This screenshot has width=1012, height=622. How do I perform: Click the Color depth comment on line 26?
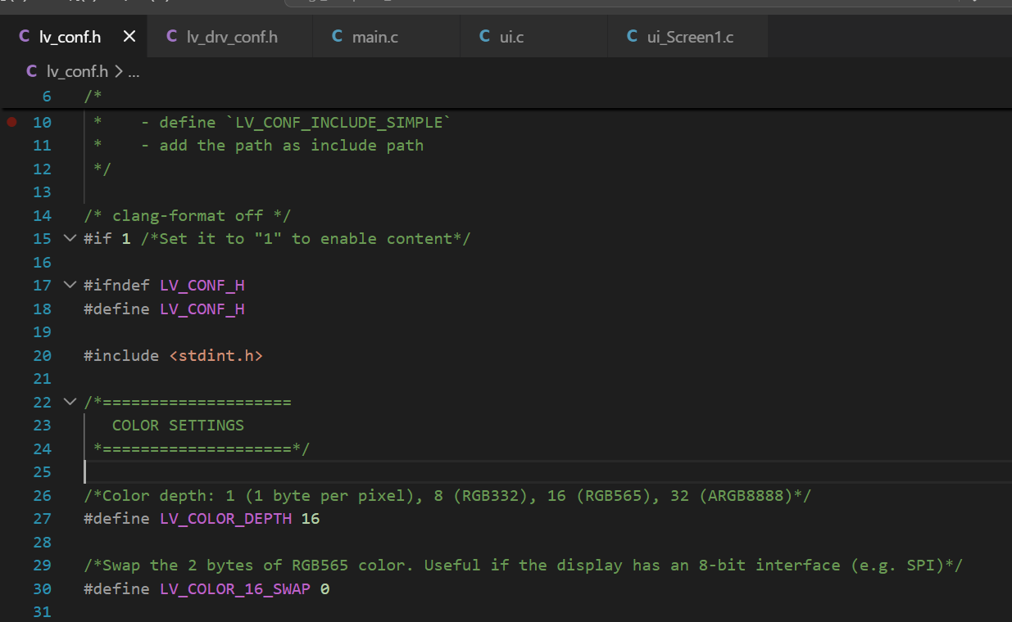point(447,496)
